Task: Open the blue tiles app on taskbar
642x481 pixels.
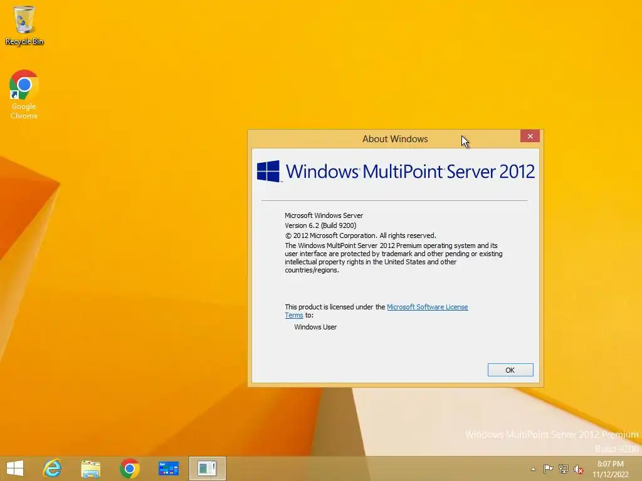Action: tap(168, 468)
